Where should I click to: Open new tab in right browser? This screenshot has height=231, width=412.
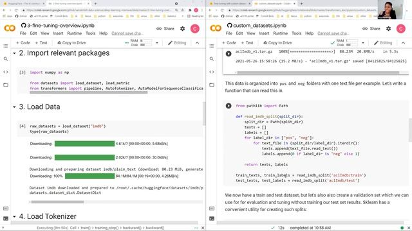(301, 3)
